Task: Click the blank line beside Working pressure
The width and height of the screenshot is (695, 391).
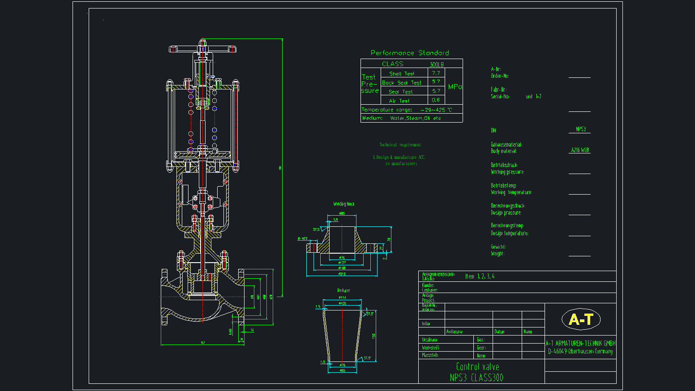Action: 579,174
